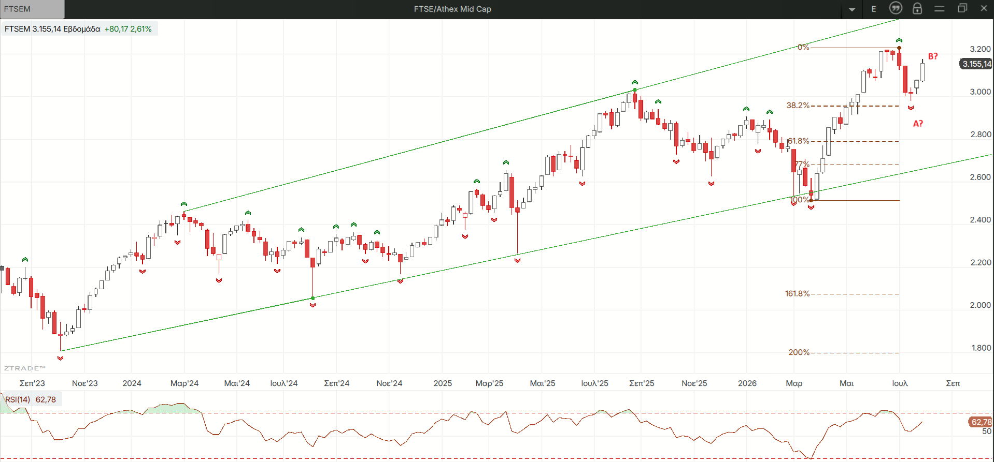Image resolution: width=994 pixels, height=462 pixels.
Task: Click the Νοε'24 label on the time axis
Action: 389,383
